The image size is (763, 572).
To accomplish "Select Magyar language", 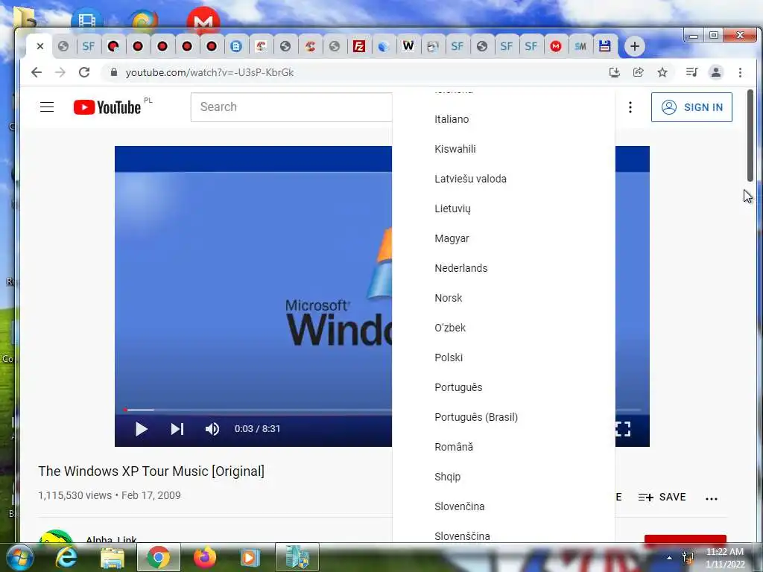I will (x=452, y=238).
